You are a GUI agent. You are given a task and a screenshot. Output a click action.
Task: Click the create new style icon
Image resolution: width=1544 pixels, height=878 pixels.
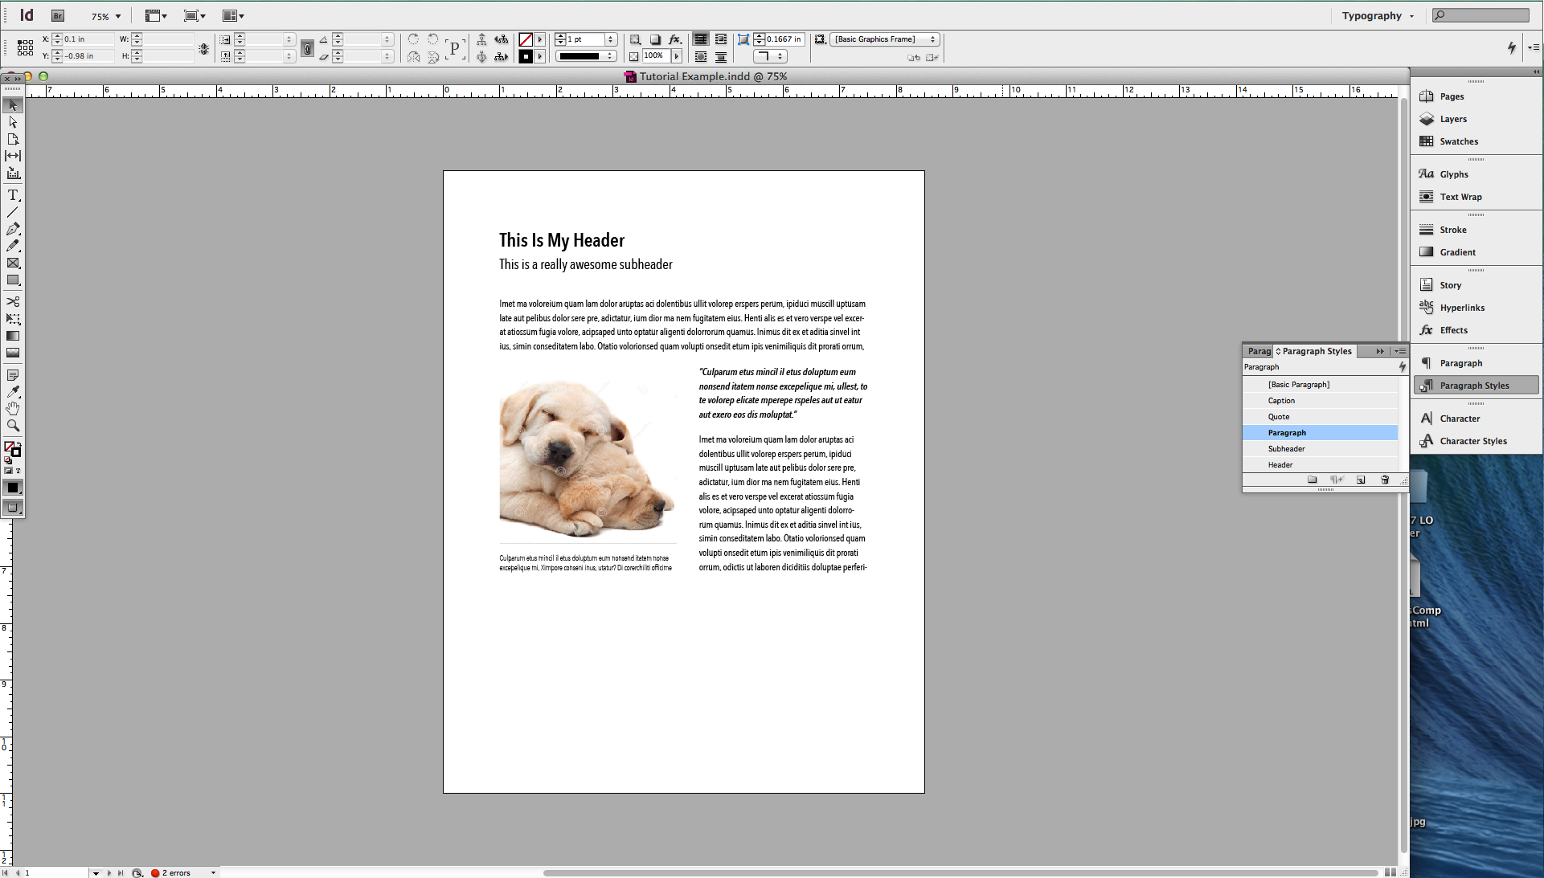1361,480
